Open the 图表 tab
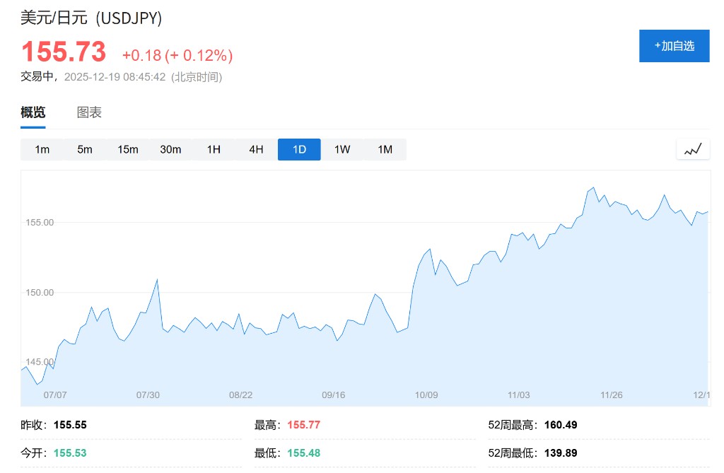The width and height of the screenshot is (724, 473). (x=89, y=112)
